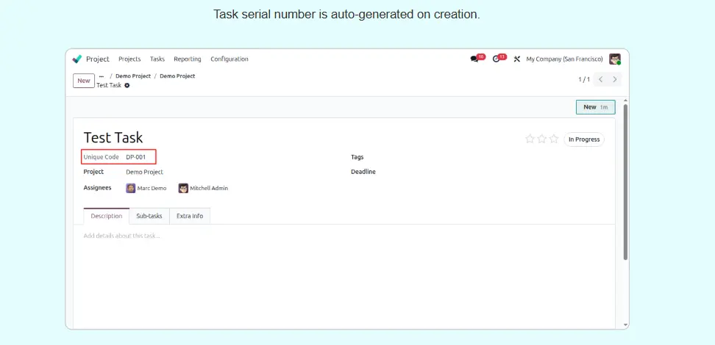Click the Project app logo icon
Image resolution: width=715 pixels, height=345 pixels.
[77, 59]
